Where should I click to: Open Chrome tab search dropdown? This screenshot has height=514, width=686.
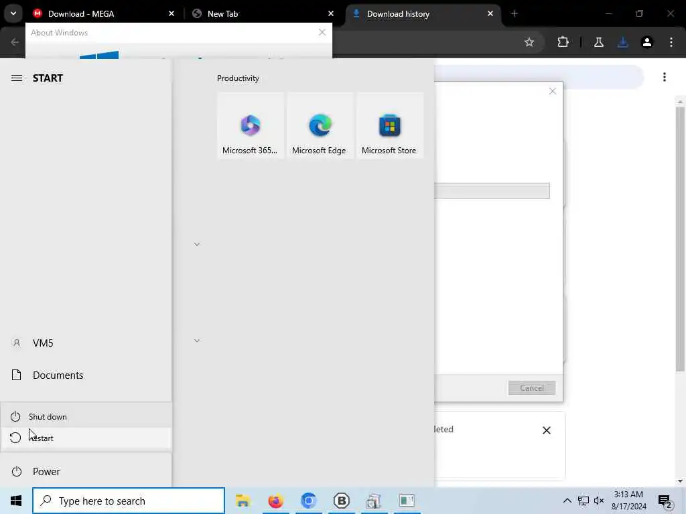(x=13, y=13)
